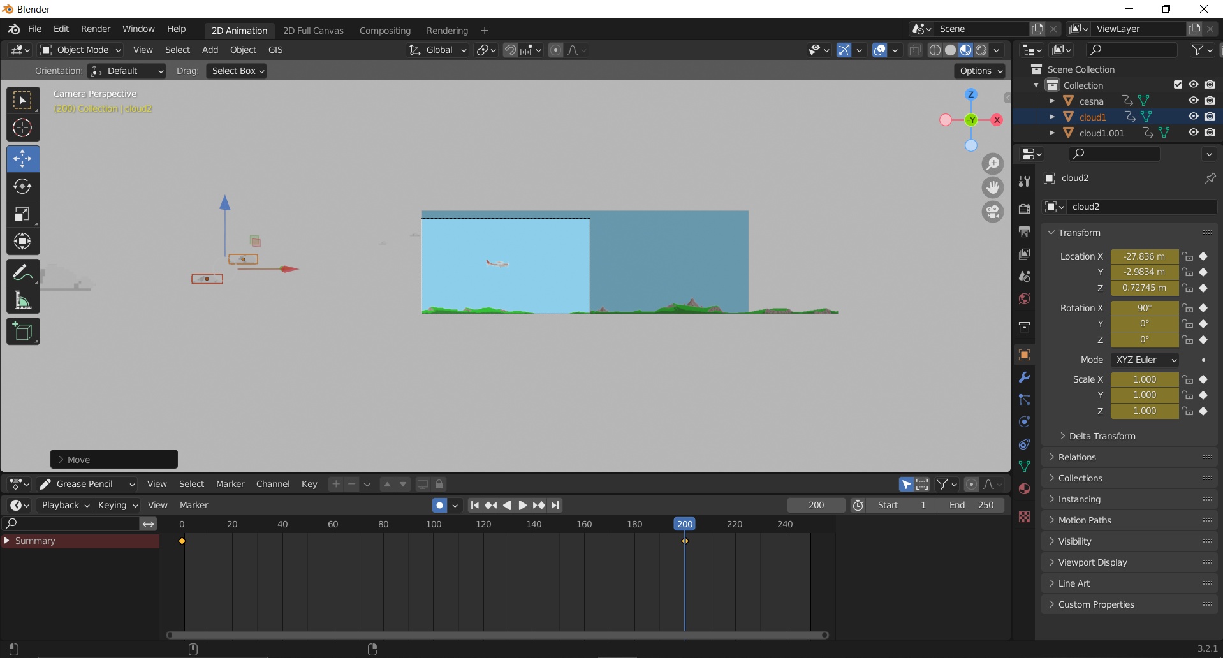Open the Render menu
The height and width of the screenshot is (658, 1223).
coord(96,29)
